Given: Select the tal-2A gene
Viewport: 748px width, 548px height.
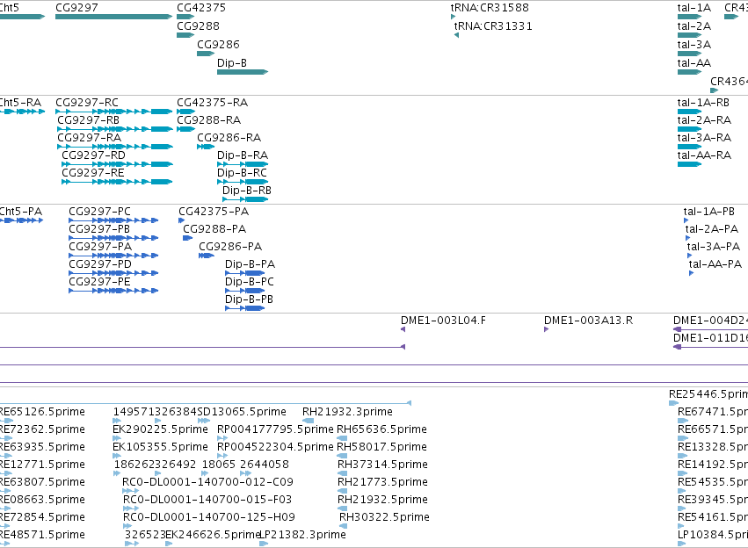Looking at the screenshot, I should (x=689, y=35).
